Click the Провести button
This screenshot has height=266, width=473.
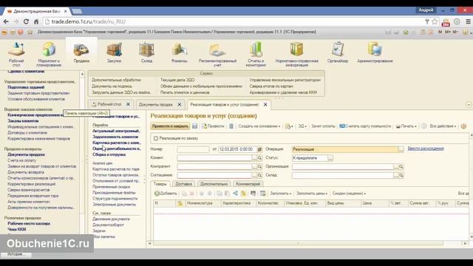[213, 126]
